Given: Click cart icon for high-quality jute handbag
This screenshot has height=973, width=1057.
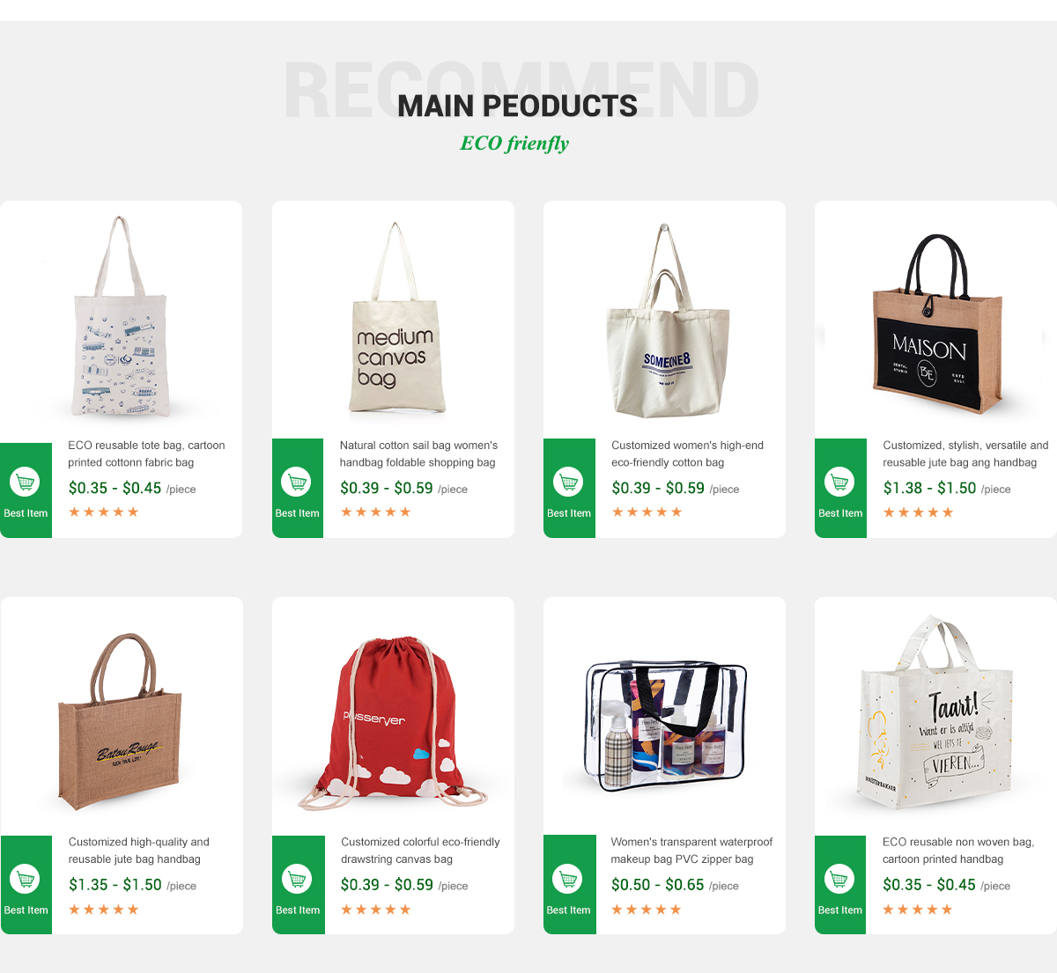Looking at the screenshot, I should tap(26, 879).
